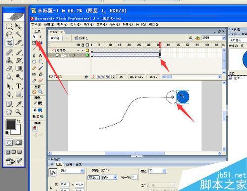The width and height of the screenshot is (247, 191).
Task: Reset Photoshop's default colors small icon
Action: (7, 133)
